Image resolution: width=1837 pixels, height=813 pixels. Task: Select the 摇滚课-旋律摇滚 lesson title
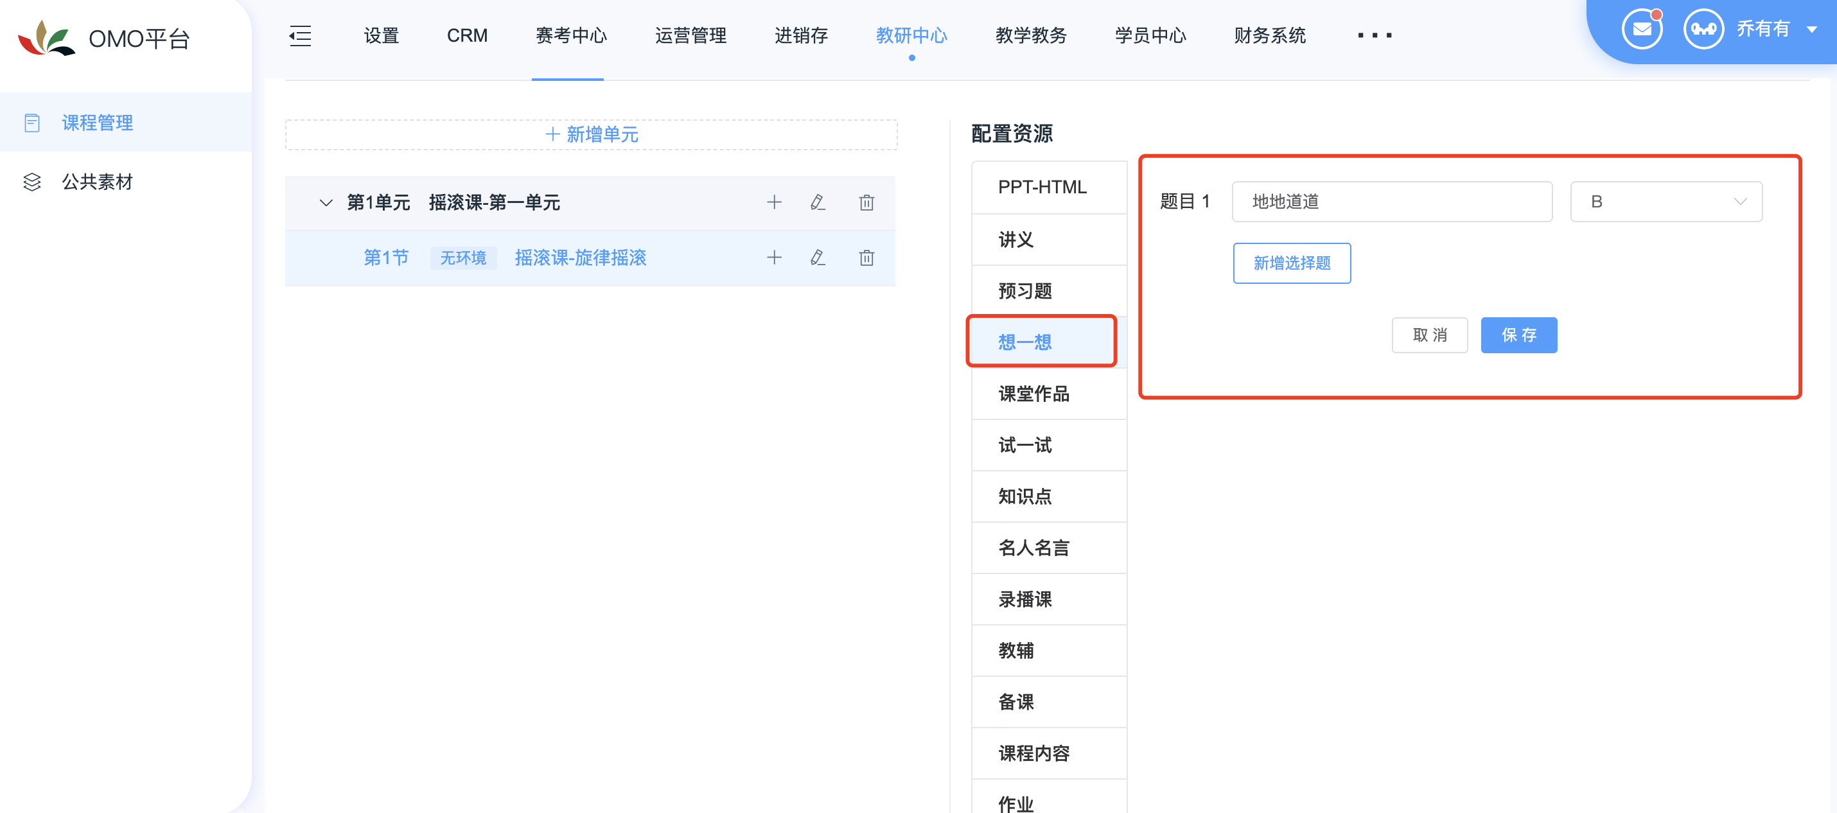click(x=581, y=258)
